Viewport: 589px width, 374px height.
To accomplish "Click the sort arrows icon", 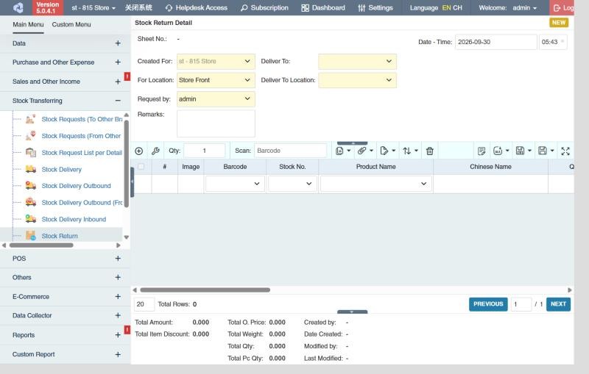I will pos(407,151).
